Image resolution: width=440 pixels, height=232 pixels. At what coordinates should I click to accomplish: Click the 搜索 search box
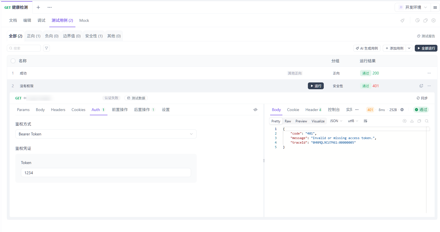[x=24, y=48]
